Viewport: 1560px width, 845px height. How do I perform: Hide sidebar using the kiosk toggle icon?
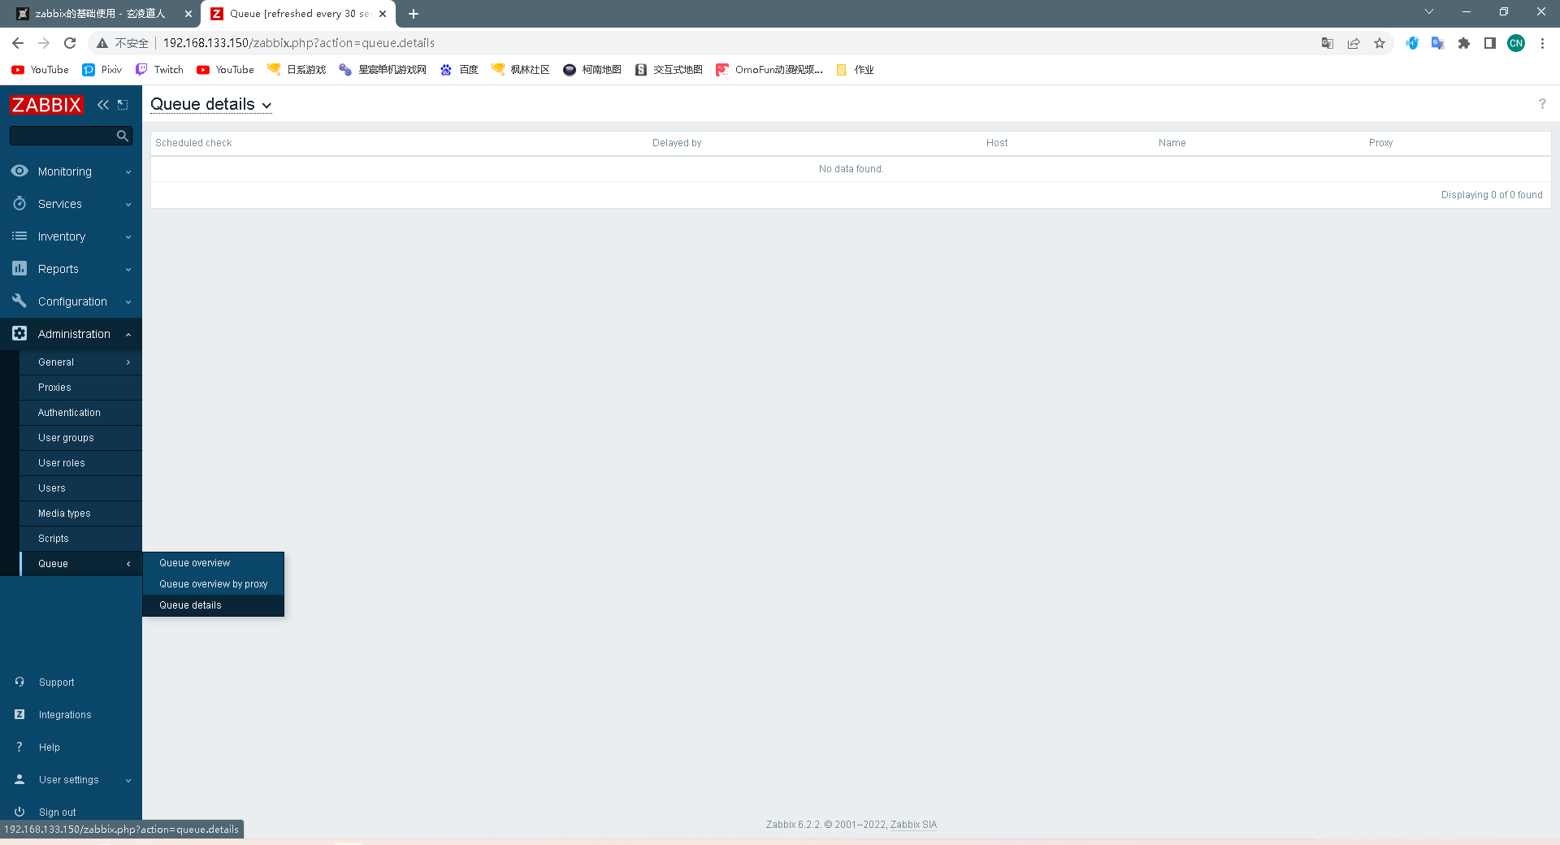pos(123,105)
